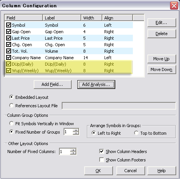
Task: Select the Company Name label cell
Action: point(59,58)
